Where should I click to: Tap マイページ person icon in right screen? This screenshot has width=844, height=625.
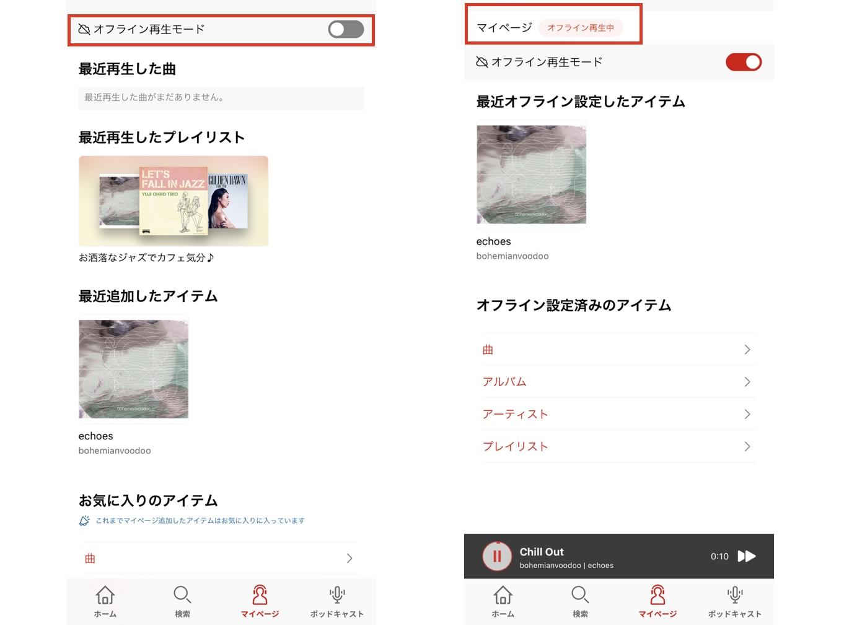pos(657,595)
